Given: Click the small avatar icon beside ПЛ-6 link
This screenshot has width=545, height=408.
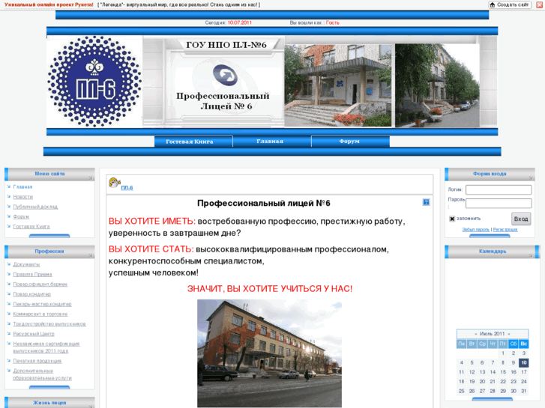Looking at the screenshot, I should click(x=115, y=183).
